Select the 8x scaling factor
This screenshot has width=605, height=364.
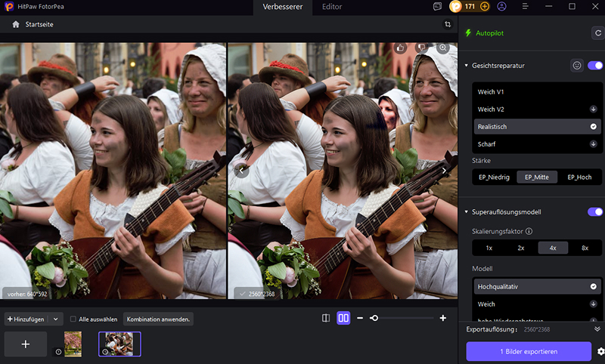click(585, 248)
